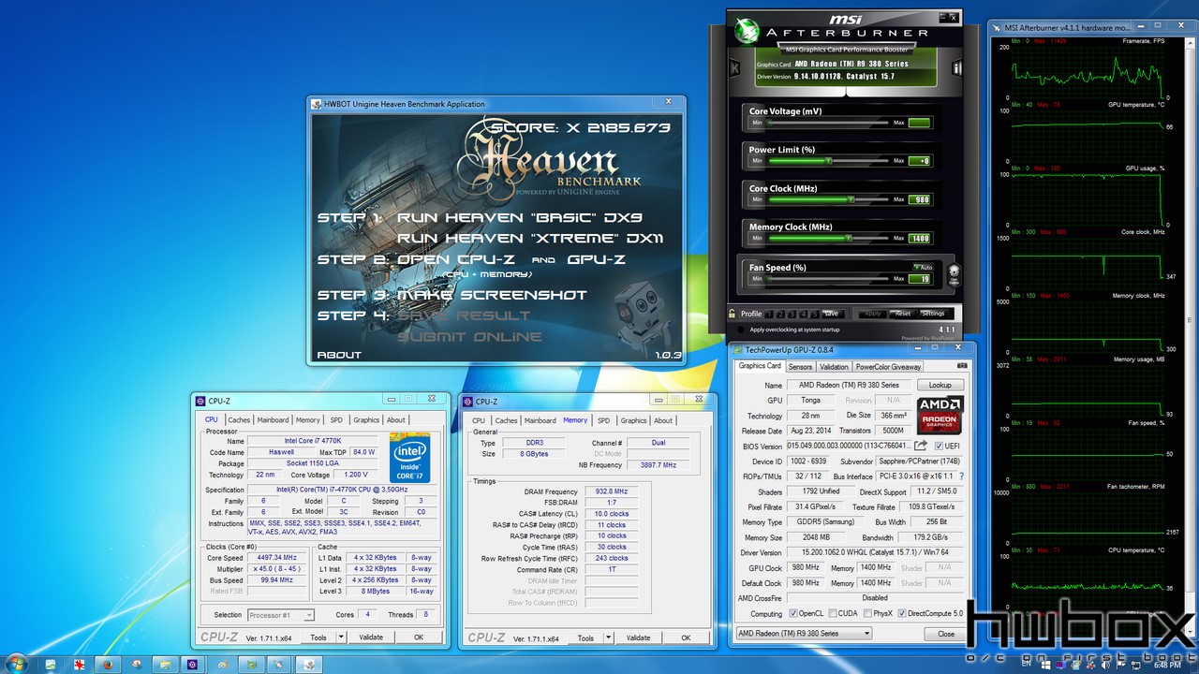Open Firefox from the taskbar
Viewport: 1199px width, 674px height.
point(108,665)
